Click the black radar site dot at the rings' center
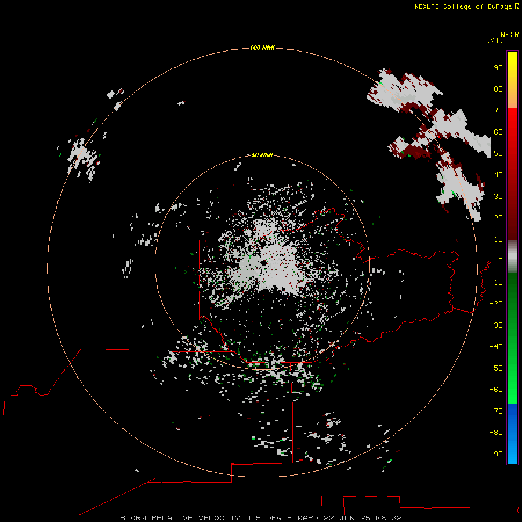 264,263
